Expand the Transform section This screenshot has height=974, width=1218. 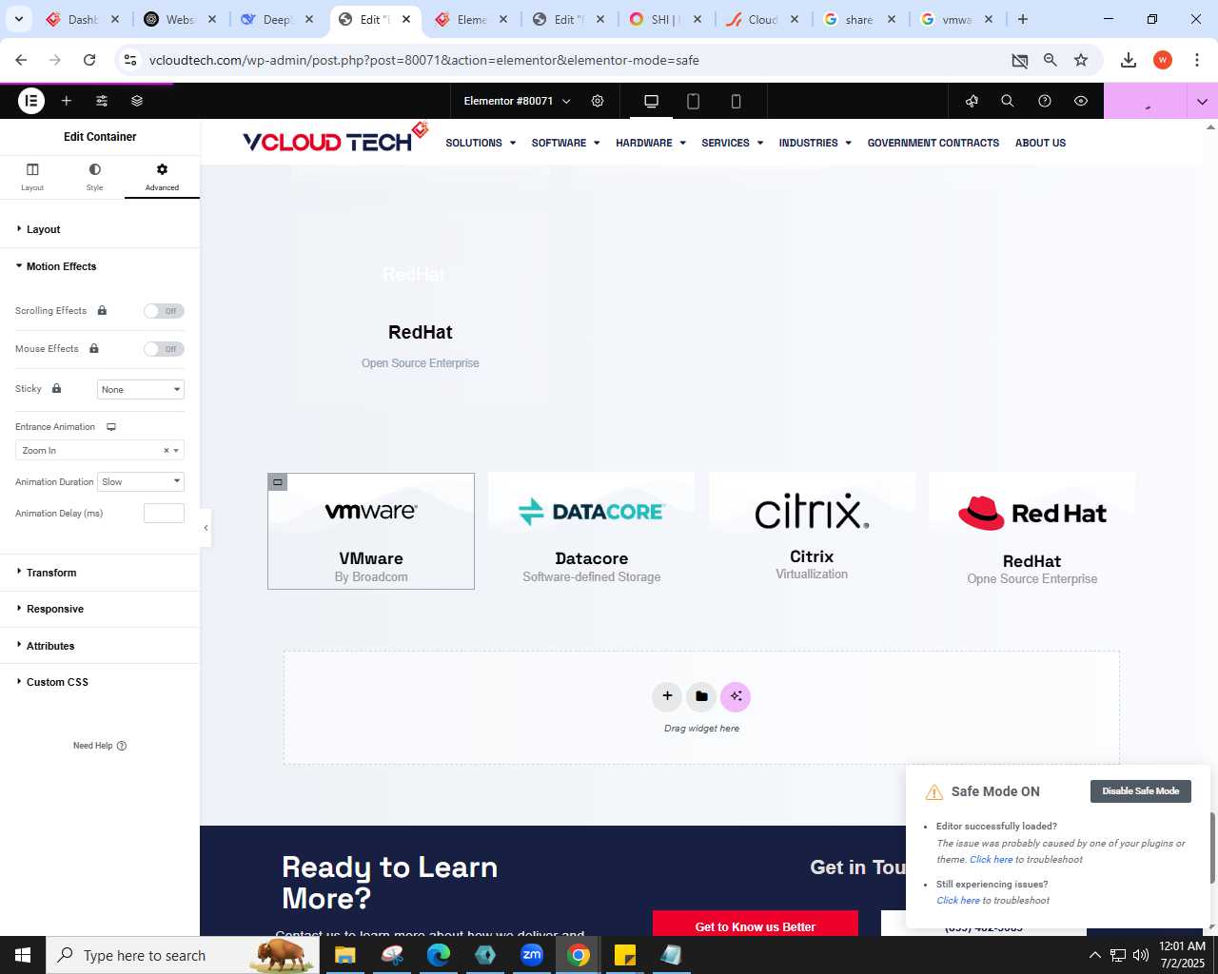(x=100, y=573)
